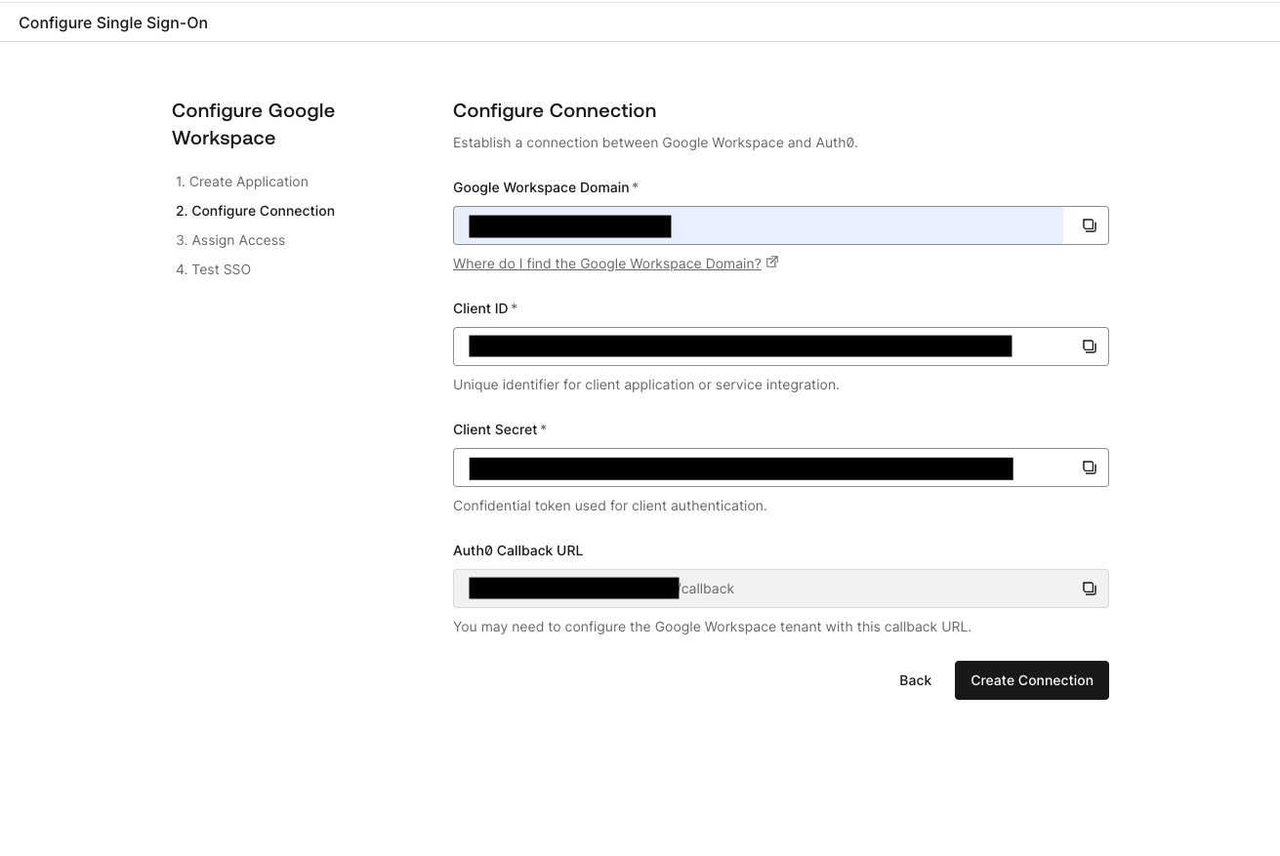Screen dimensions: 1280x856
Task: Select step 1. Create Application
Action: click(242, 182)
